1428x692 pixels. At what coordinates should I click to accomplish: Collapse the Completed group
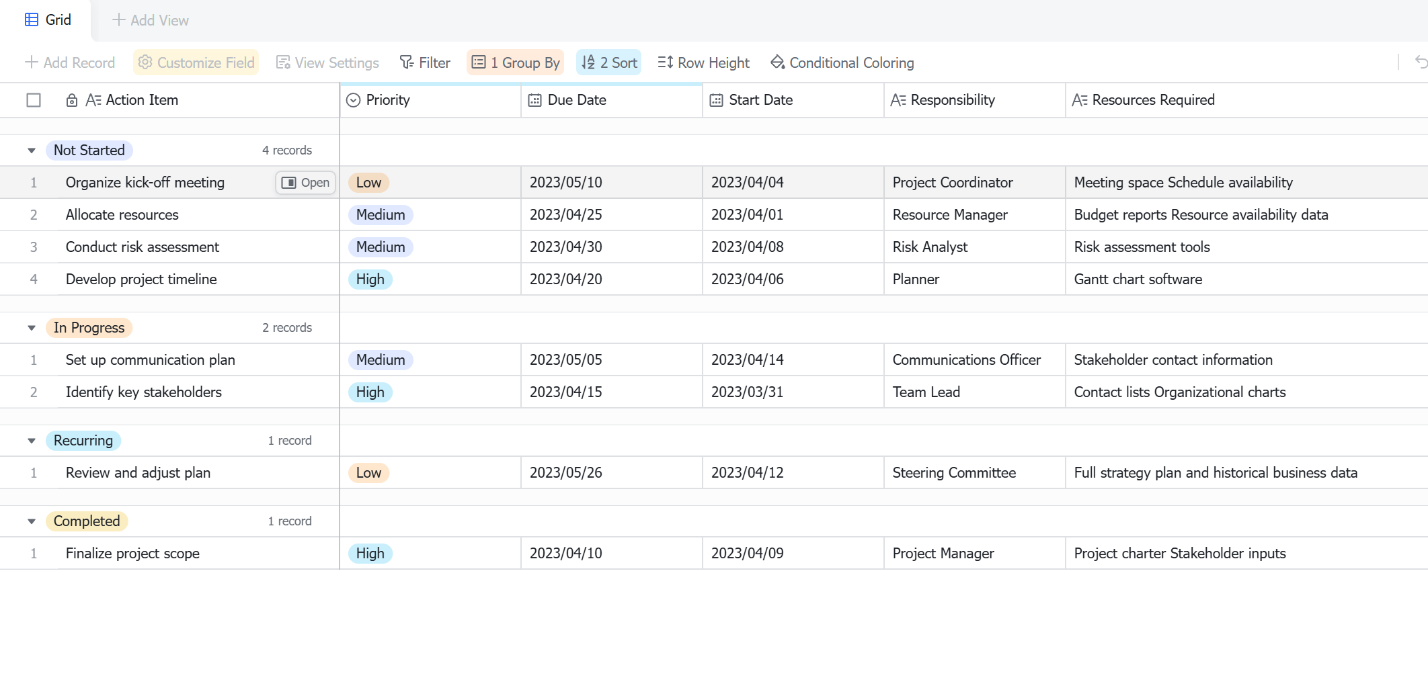pyautogui.click(x=32, y=521)
